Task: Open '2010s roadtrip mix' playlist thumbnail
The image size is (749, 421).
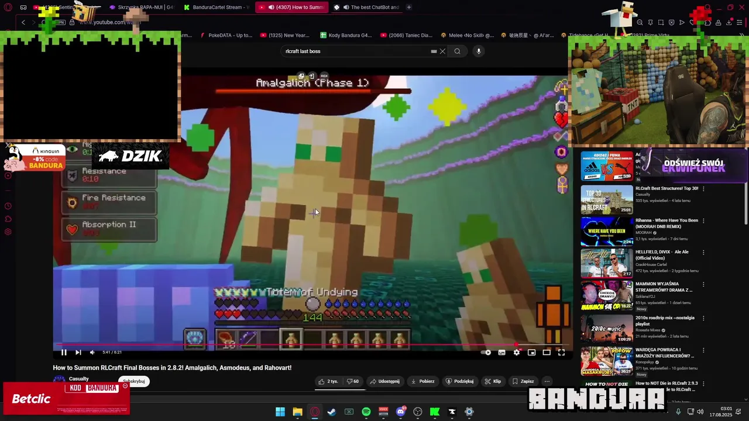Action: pos(607,328)
